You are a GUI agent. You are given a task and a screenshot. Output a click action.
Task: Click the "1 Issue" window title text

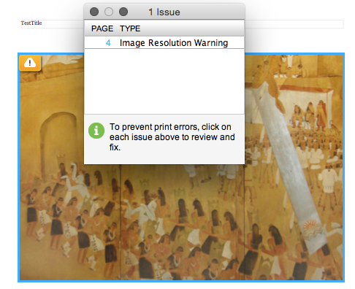[164, 12]
